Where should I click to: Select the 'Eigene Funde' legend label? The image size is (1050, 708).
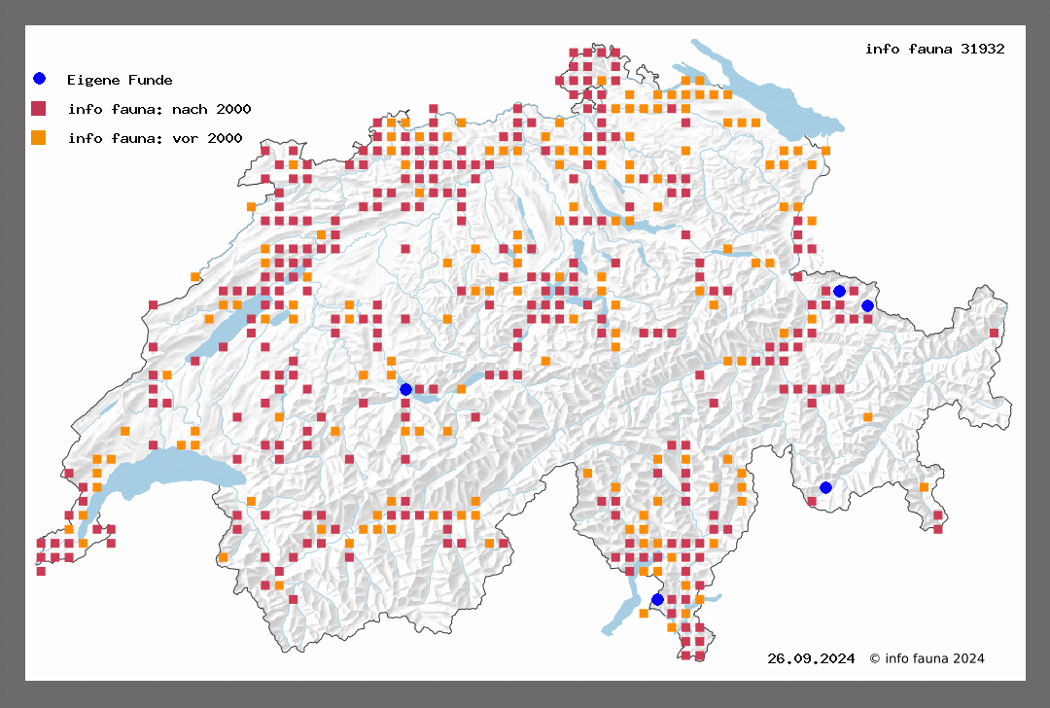click(x=120, y=80)
